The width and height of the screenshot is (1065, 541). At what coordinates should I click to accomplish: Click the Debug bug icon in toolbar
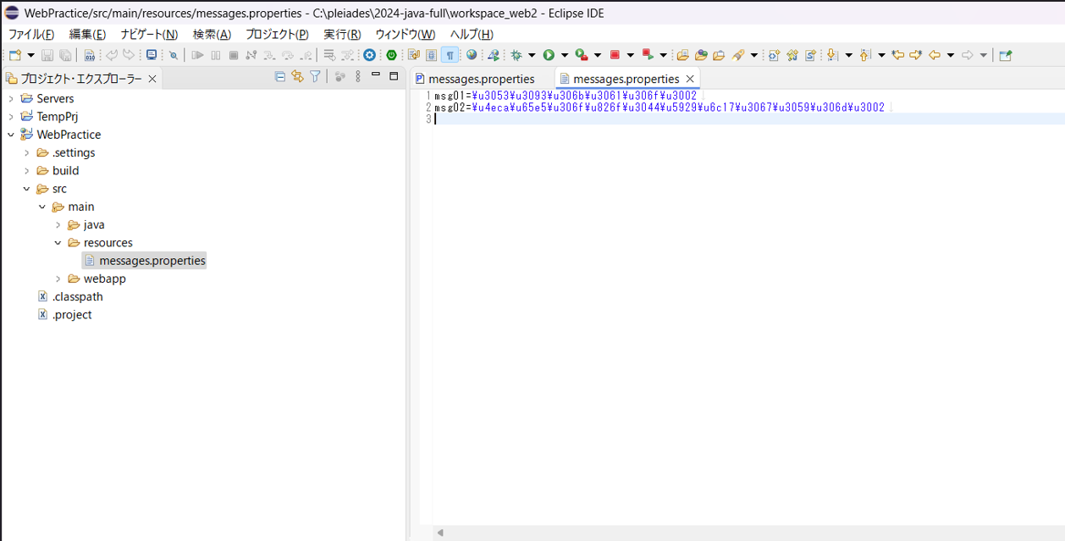[x=516, y=55]
